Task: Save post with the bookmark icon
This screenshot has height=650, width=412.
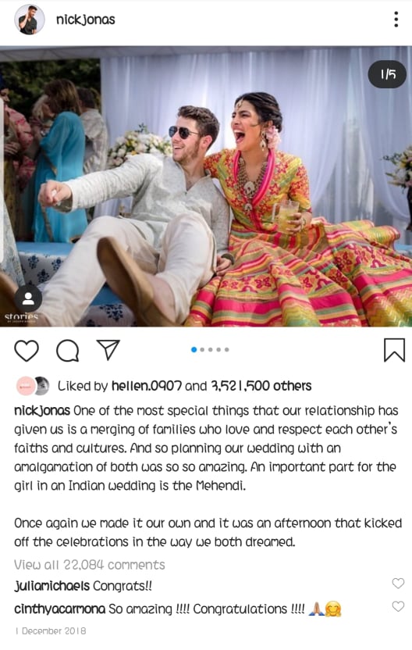Action: 394,350
